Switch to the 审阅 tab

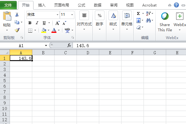click(x=114, y=5)
